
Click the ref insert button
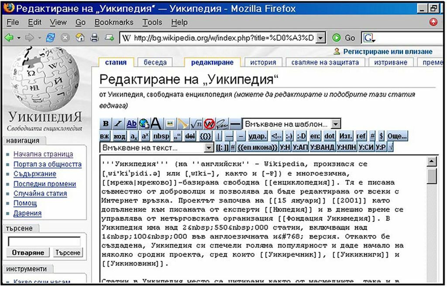click(x=361, y=136)
